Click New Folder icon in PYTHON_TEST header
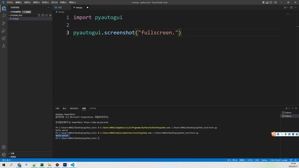Screen dimensions: 299x168 [43, 15]
